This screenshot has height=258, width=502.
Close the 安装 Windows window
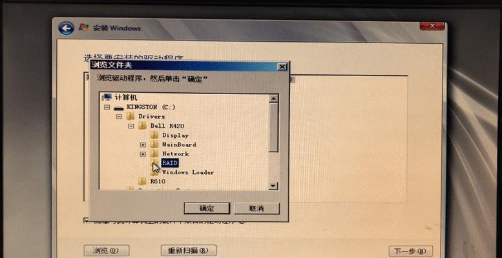point(432,26)
